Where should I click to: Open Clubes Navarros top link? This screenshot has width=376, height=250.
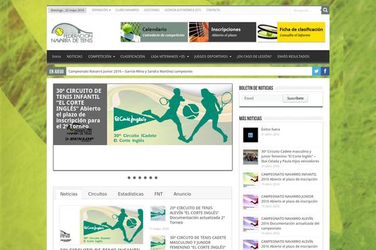(x=127, y=10)
